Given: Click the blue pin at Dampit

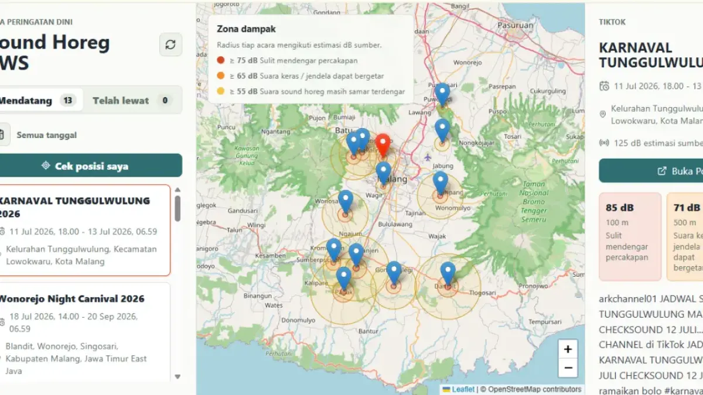Looking at the screenshot, I should pos(448,273).
